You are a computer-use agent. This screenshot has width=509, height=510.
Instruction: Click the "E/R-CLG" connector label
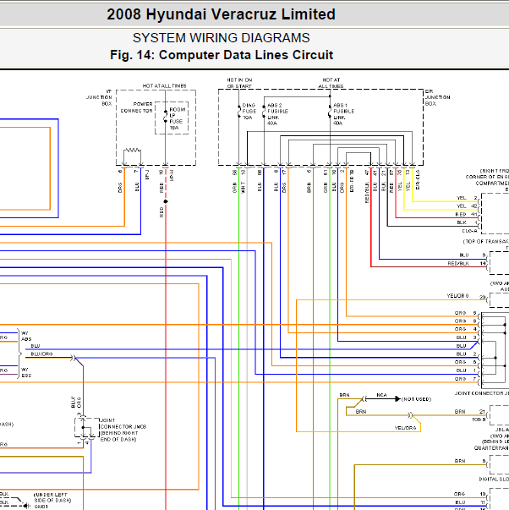pos(418,179)
